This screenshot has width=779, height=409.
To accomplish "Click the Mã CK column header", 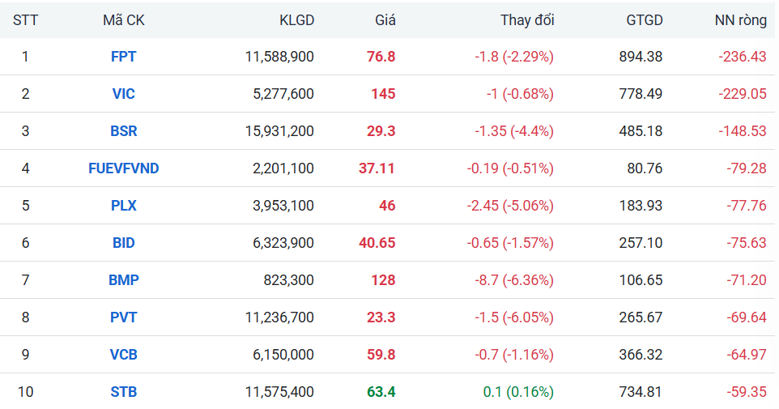I will pos(124,20).
